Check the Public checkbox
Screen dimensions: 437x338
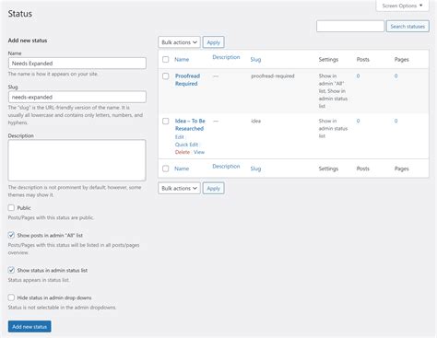tap(11, 208)
